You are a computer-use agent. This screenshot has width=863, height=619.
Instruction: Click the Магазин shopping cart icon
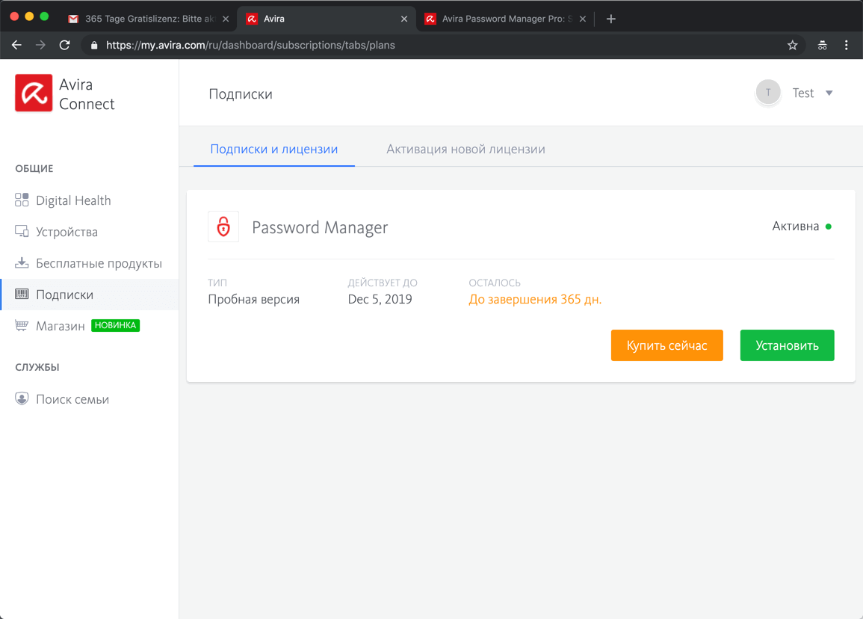coord(22,325)
